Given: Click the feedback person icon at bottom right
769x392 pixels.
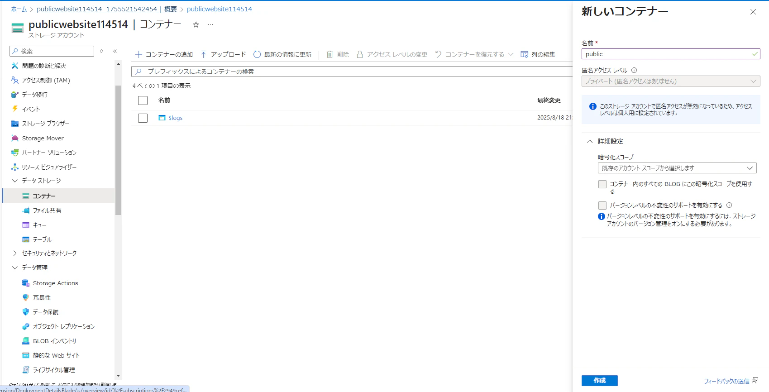Looking at the screenshot, I should [x=755, y=381].
